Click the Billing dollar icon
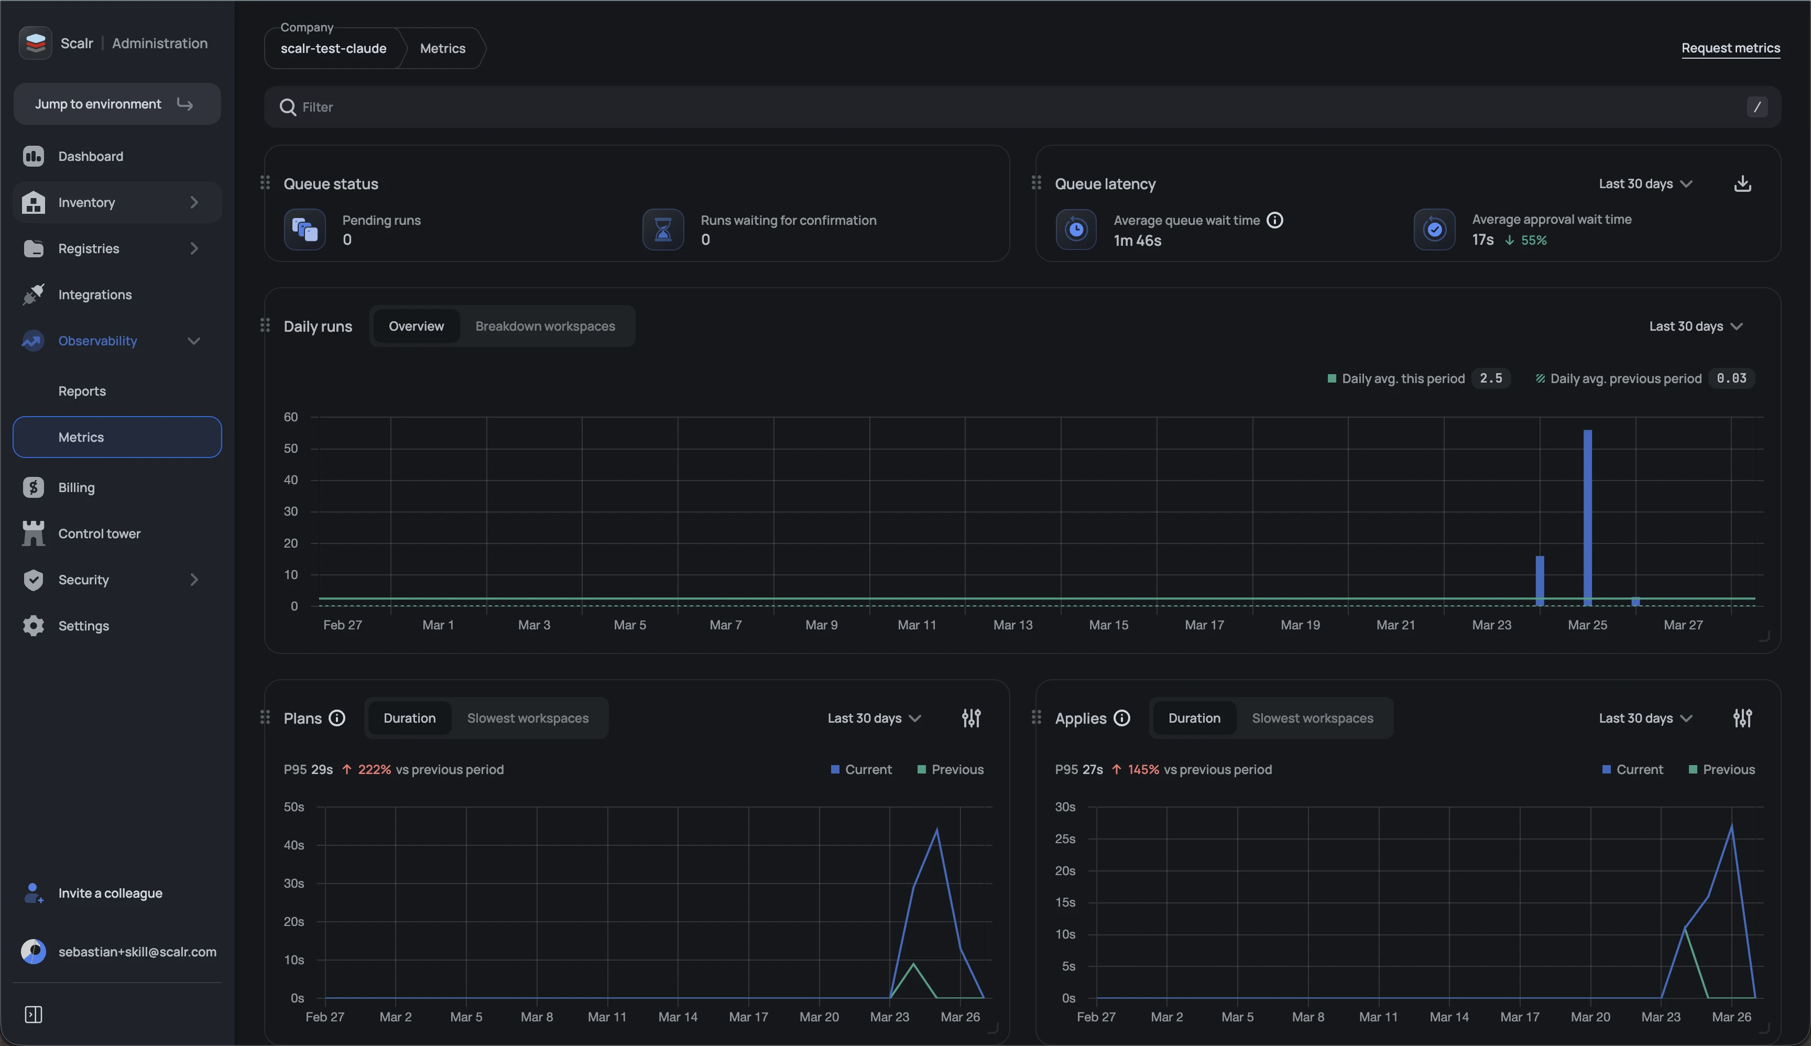Viewport: 1811px width, 1046px height. tap(33, 487)
